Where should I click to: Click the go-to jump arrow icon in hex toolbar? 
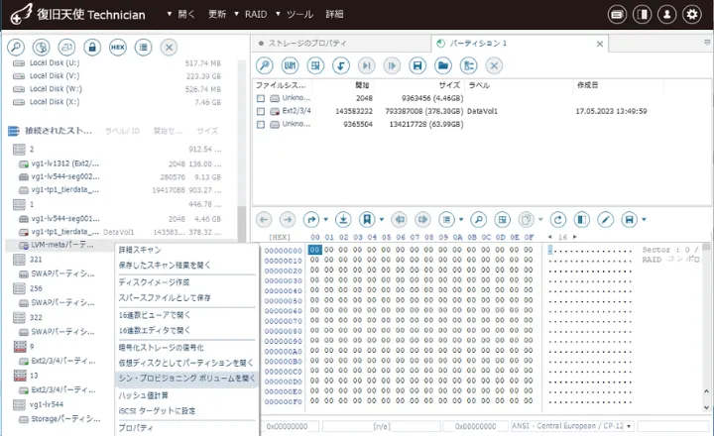click(x=311, y=220)
